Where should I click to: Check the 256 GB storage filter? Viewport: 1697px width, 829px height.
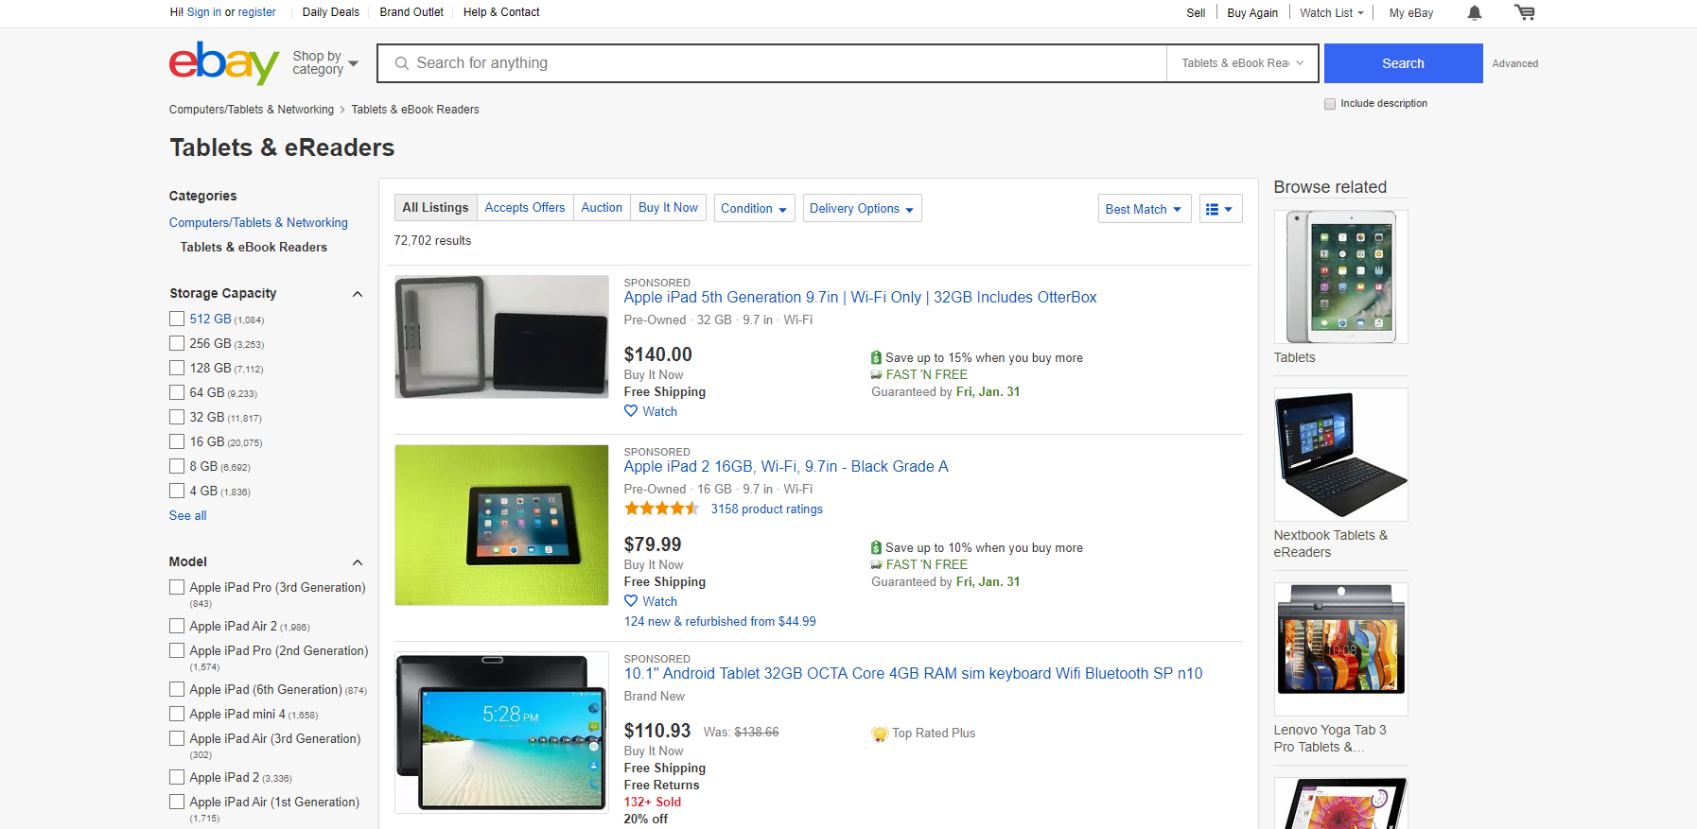click(x=177, y=343)
